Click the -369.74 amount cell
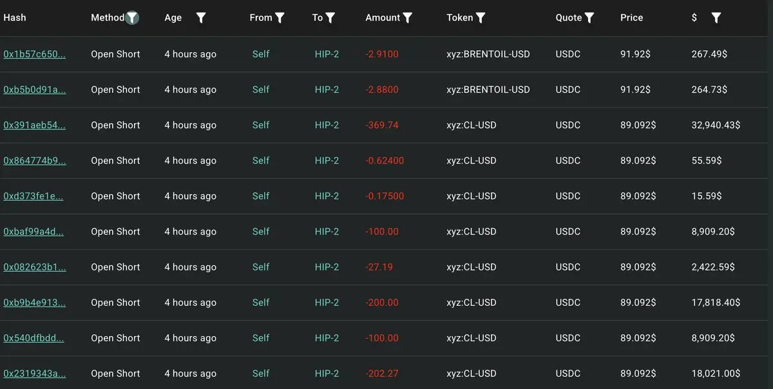 (382, 125)
